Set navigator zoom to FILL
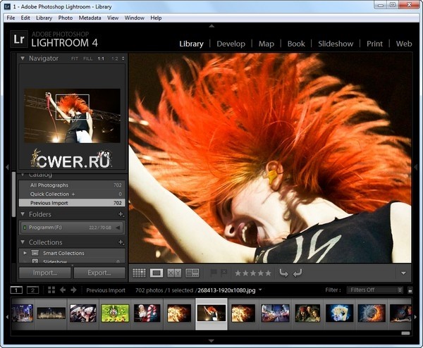Viewport: 423px width, 348px height. pos(88,58)
